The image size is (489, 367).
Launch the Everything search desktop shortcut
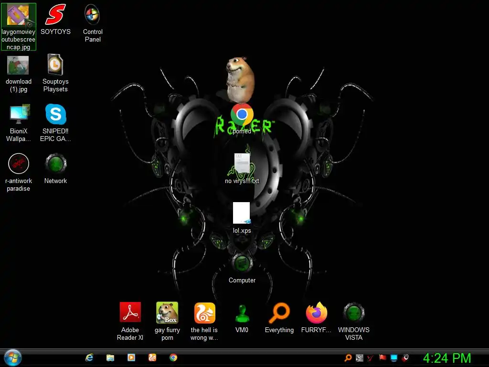279,318
